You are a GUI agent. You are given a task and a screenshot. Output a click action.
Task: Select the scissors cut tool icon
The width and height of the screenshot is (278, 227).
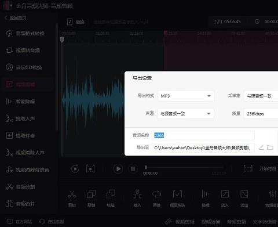point(72,194)
